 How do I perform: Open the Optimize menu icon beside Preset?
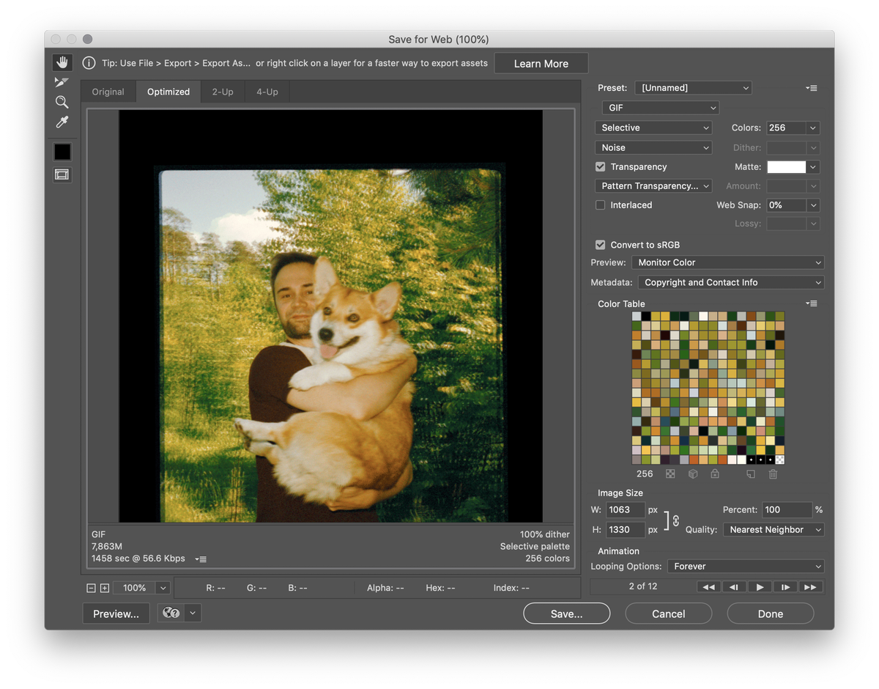coord(811,88)
